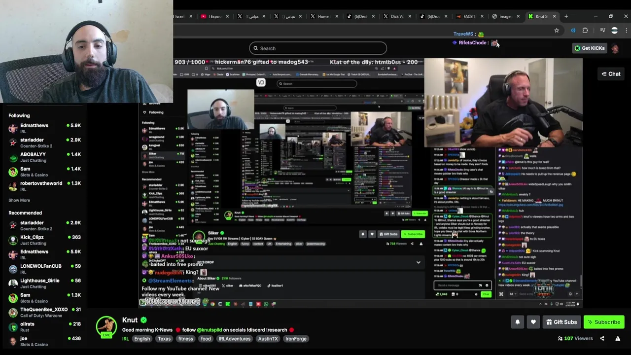This screenshot has width=631, height=355.
Task: Close the FACEIT browser tab
Action: [x=482, y=16]
